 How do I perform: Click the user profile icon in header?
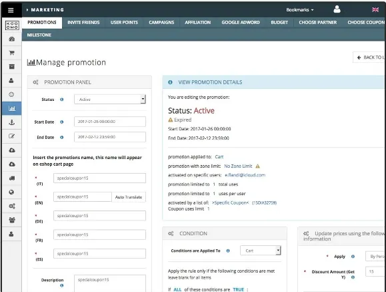337,9
